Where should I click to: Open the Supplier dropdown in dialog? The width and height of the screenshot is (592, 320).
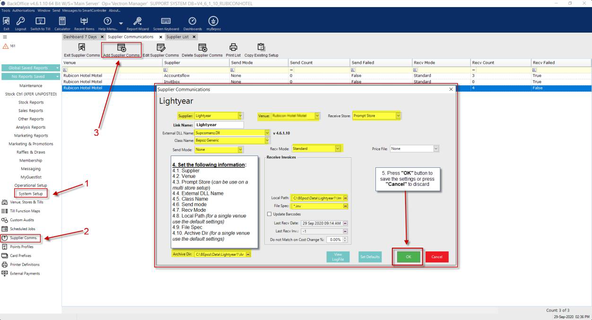click(x=240, y=115)
